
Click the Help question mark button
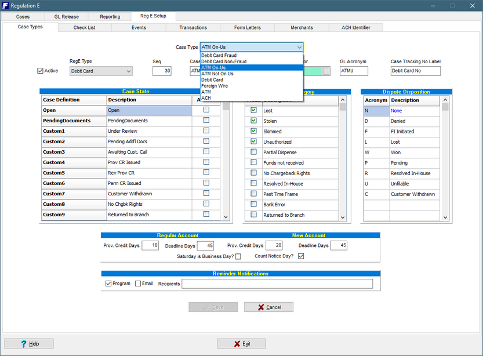29,344
